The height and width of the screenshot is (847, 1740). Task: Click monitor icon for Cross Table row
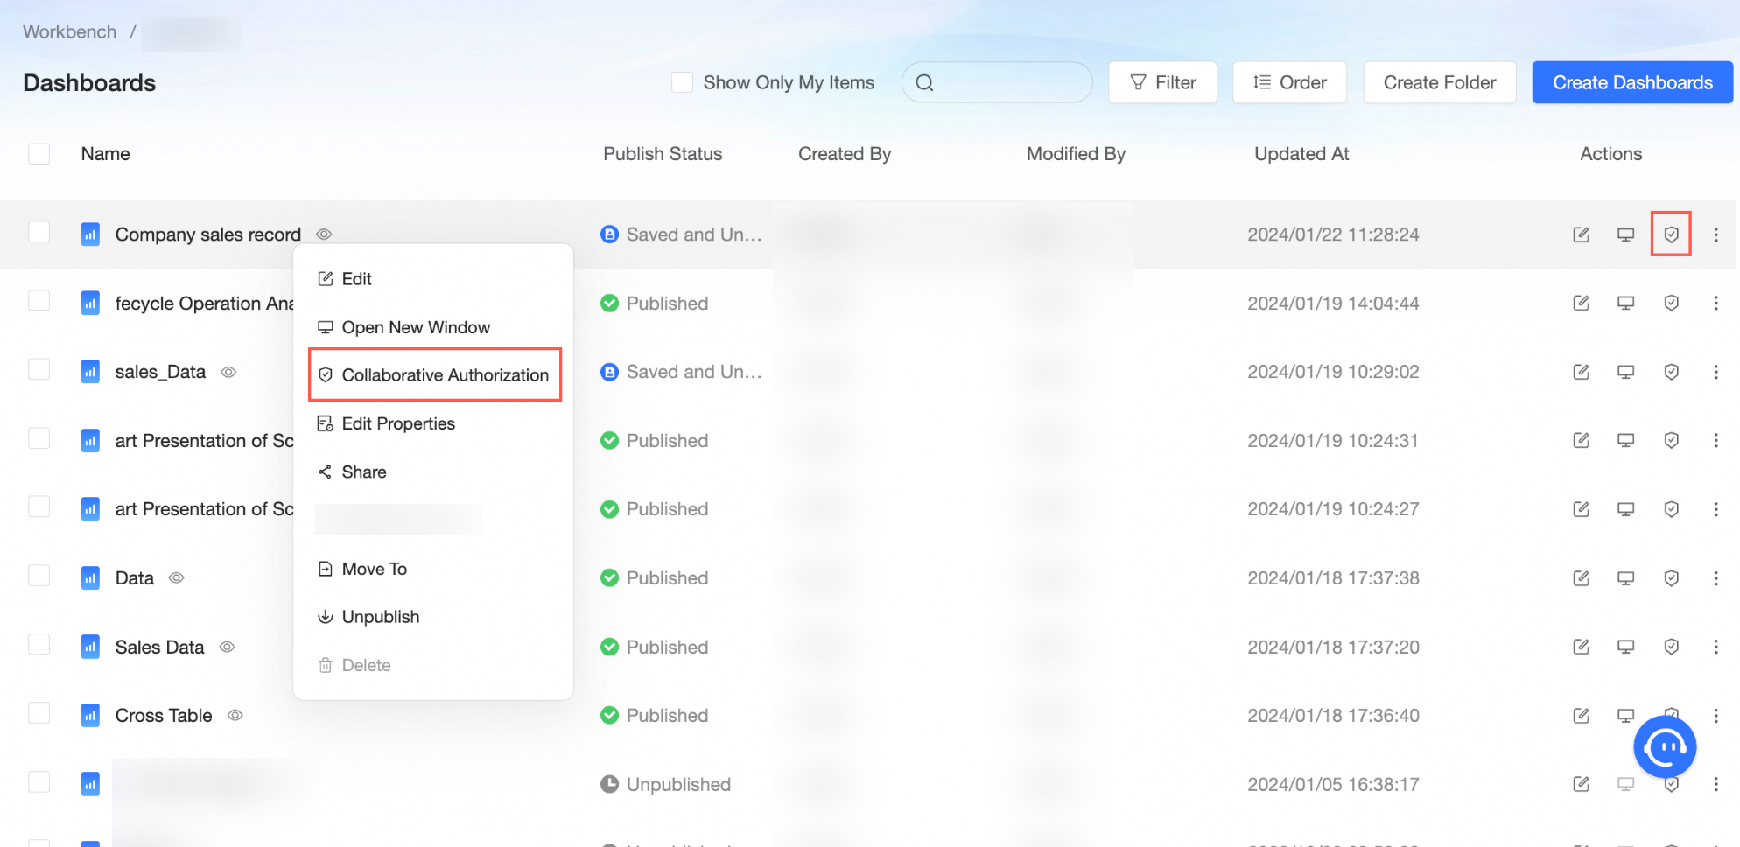[x=1625, y=716]
